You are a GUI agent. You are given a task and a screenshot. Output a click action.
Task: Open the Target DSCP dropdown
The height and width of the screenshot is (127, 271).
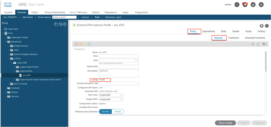click(x=122, y=100)
